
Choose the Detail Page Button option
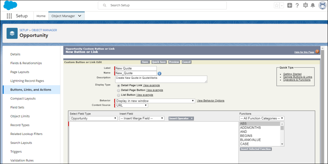(119, 90)
